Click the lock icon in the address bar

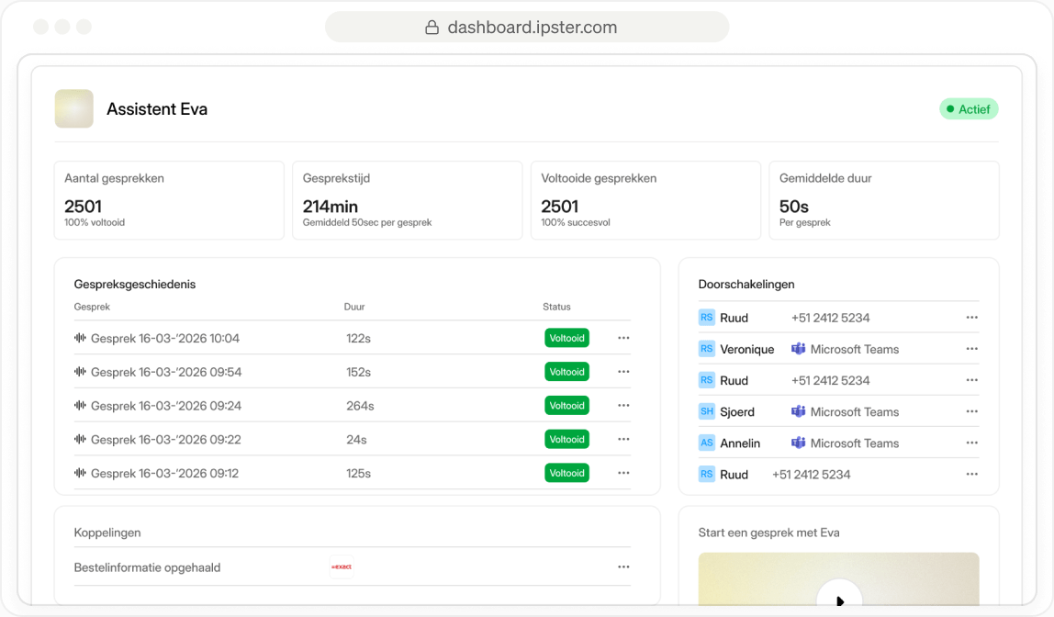(432, 27)
